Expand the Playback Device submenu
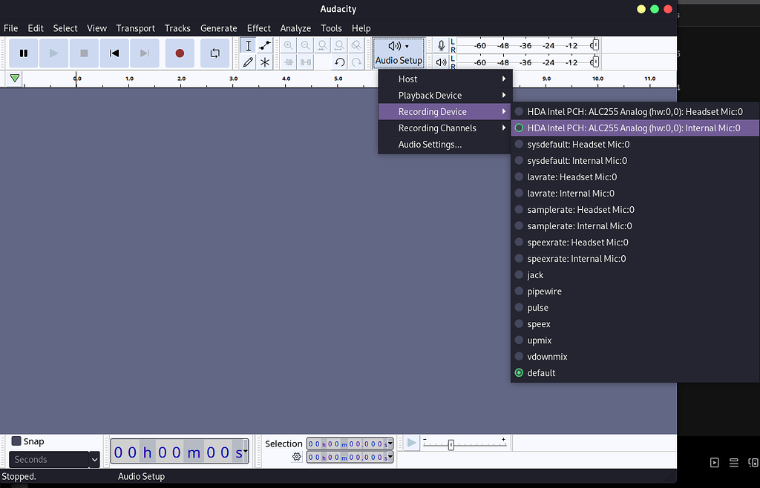 coord(443,95)
